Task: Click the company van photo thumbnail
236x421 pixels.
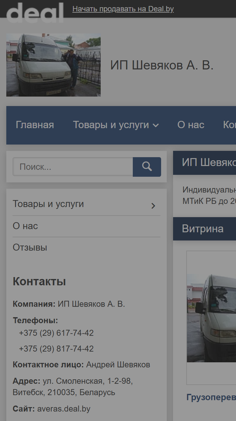Action: tap(53, 65)
